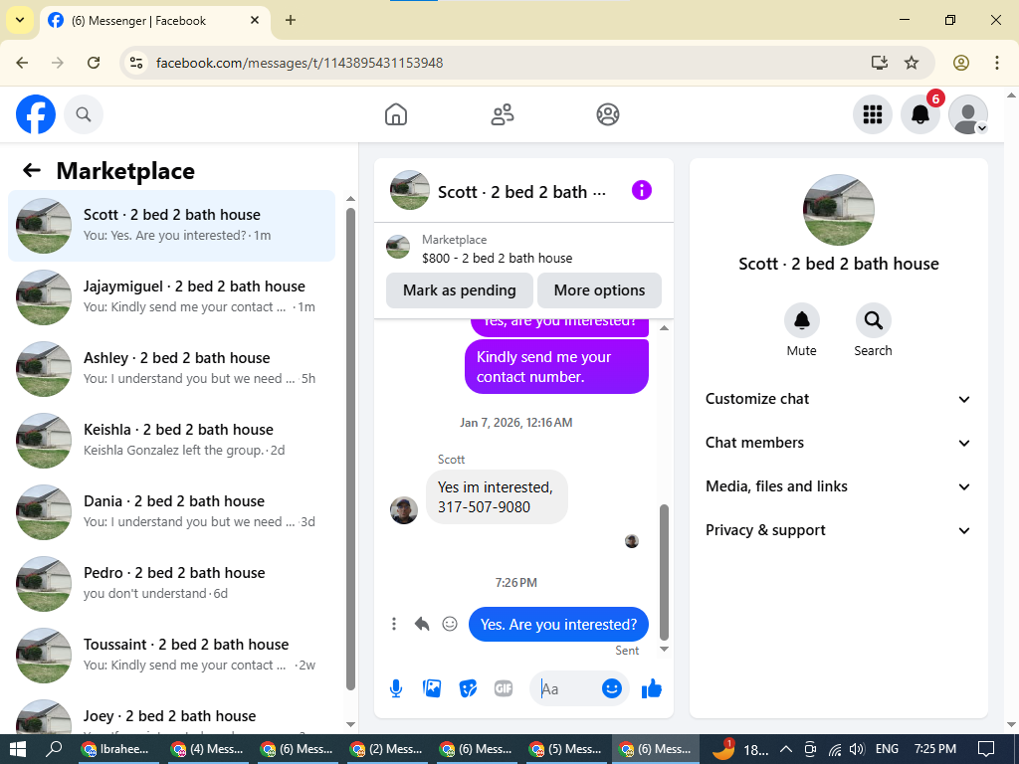
Task: Click the address bar URL
Action: point(300,63)
